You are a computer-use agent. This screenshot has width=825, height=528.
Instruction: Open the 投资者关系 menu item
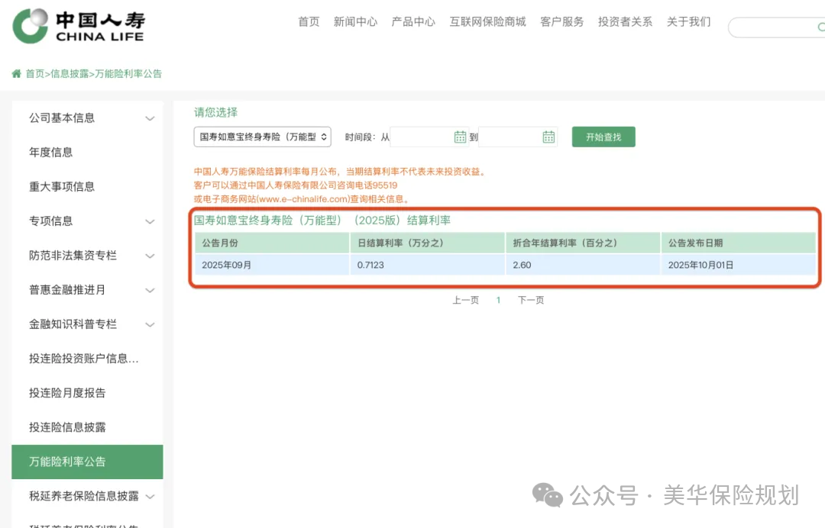pos(625,22)
